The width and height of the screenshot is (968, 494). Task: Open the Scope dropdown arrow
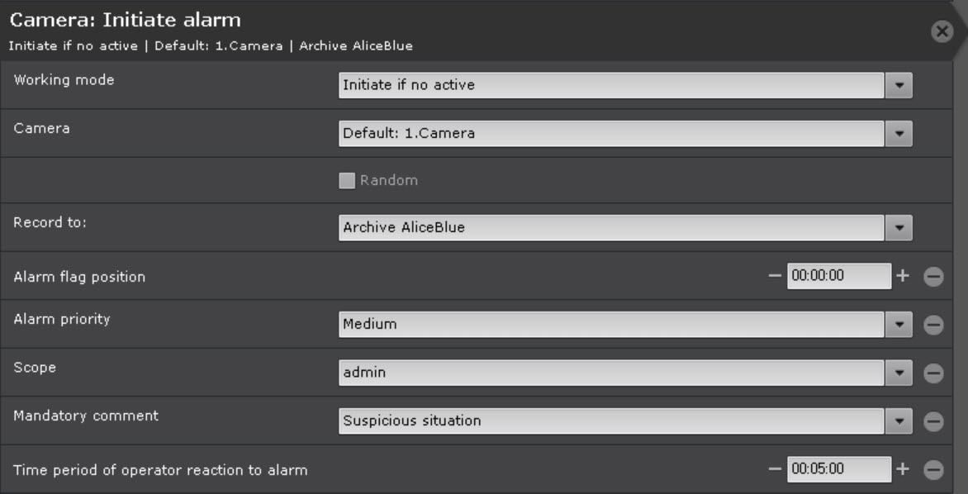[x=899, y=373]
